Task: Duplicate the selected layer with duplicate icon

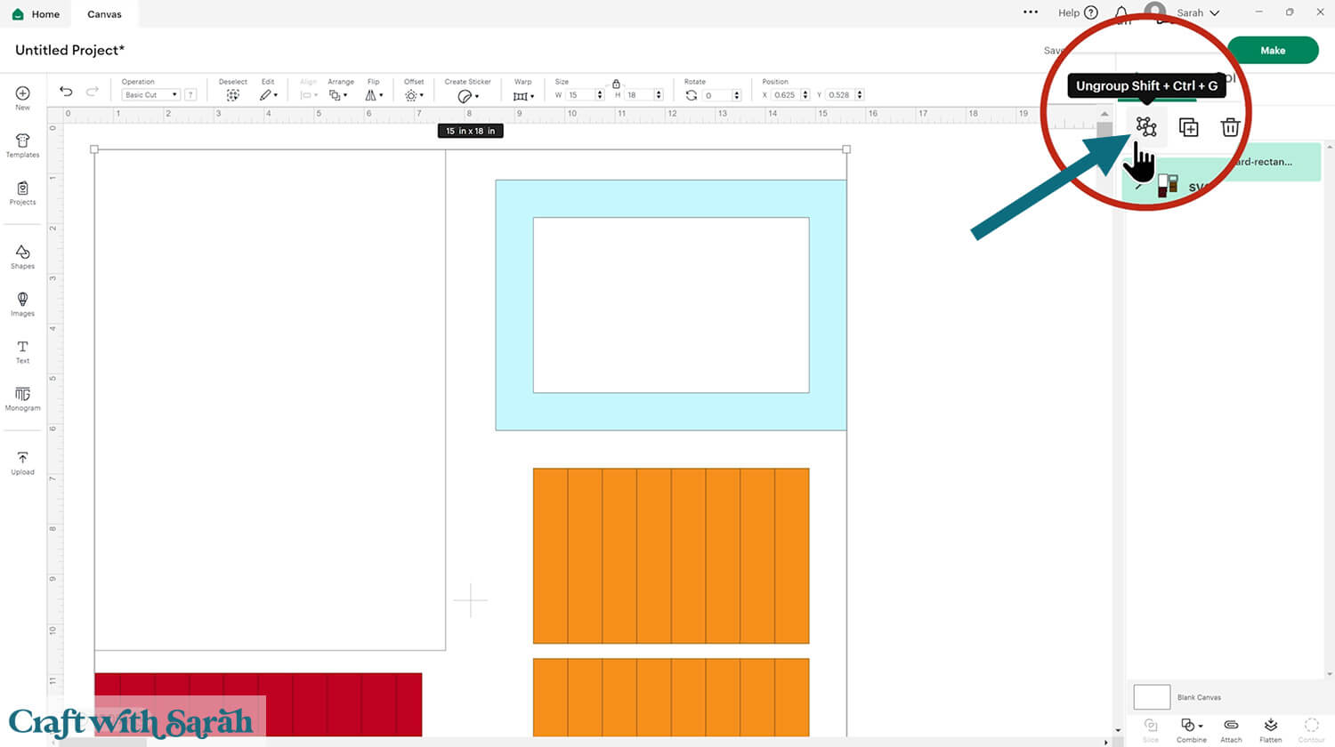Action: (x=1188, y=127)
